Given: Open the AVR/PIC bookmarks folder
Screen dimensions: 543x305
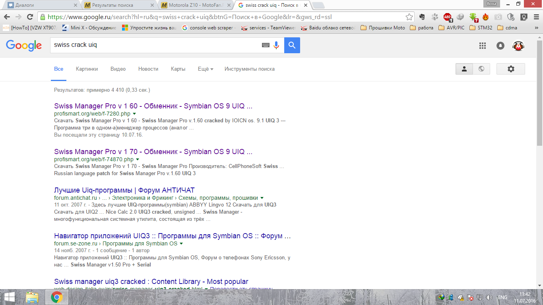Looking at the screenshot, I should [x=451, y=28].
